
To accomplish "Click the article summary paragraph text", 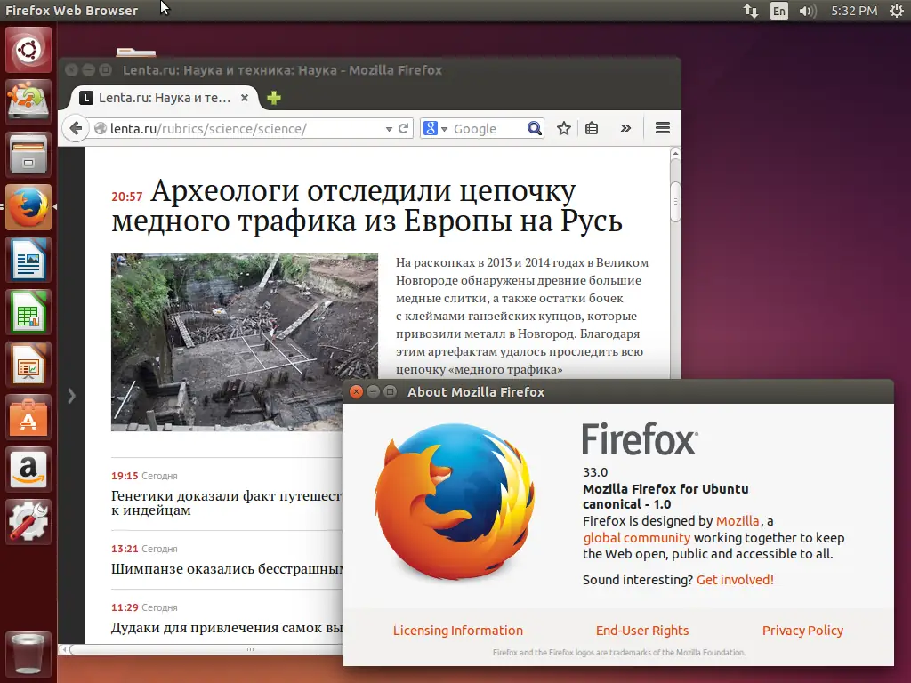I will (x=522, y=316).
